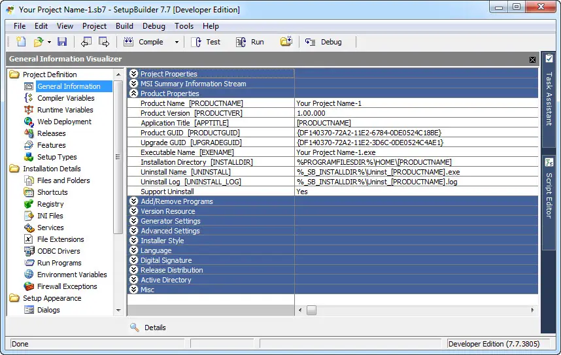Open the Help menu

(211, 26)
